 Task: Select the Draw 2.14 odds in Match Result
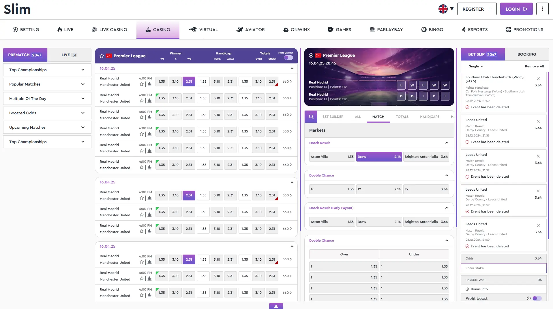pos(379,157)
